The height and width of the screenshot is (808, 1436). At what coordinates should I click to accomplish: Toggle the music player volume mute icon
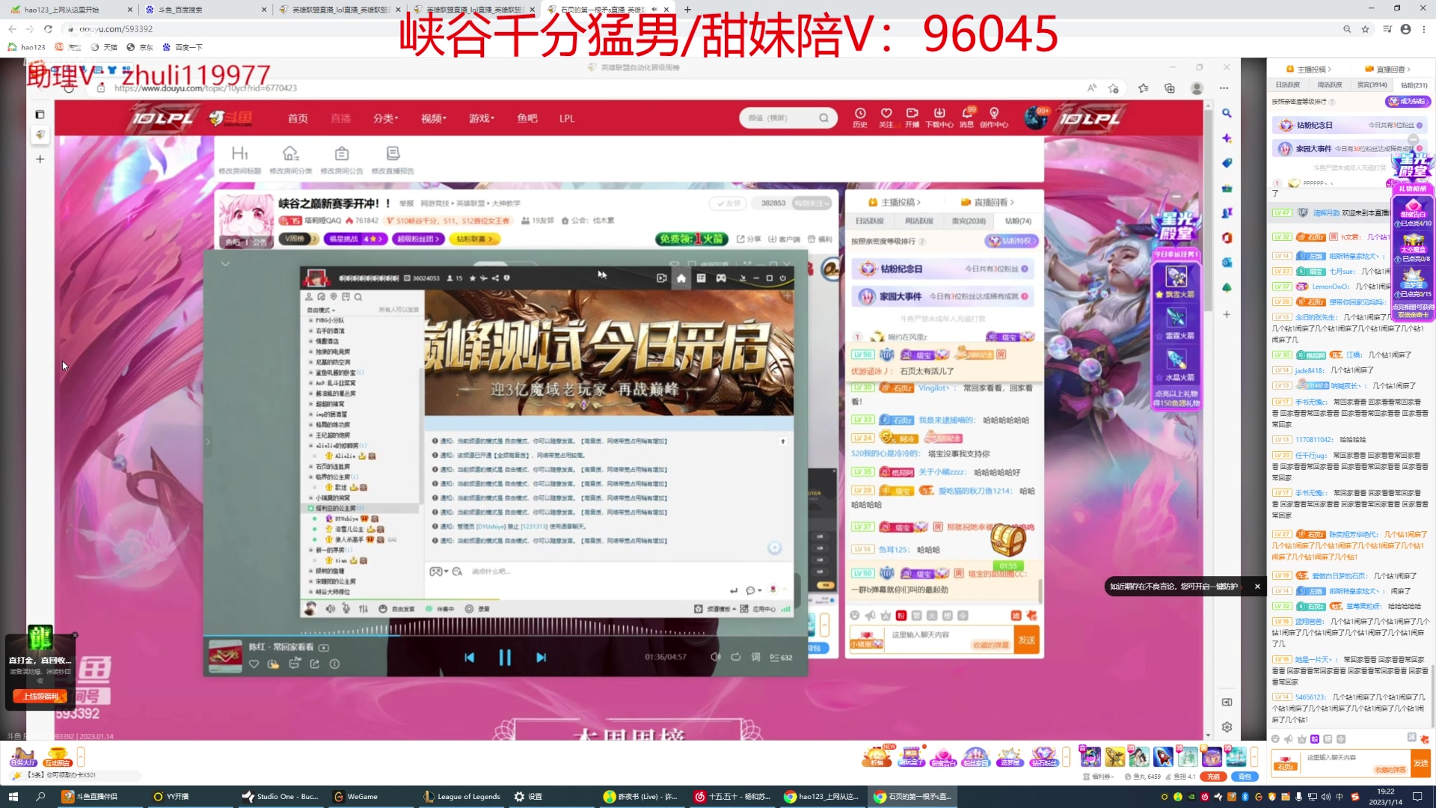tap(715, 657)
